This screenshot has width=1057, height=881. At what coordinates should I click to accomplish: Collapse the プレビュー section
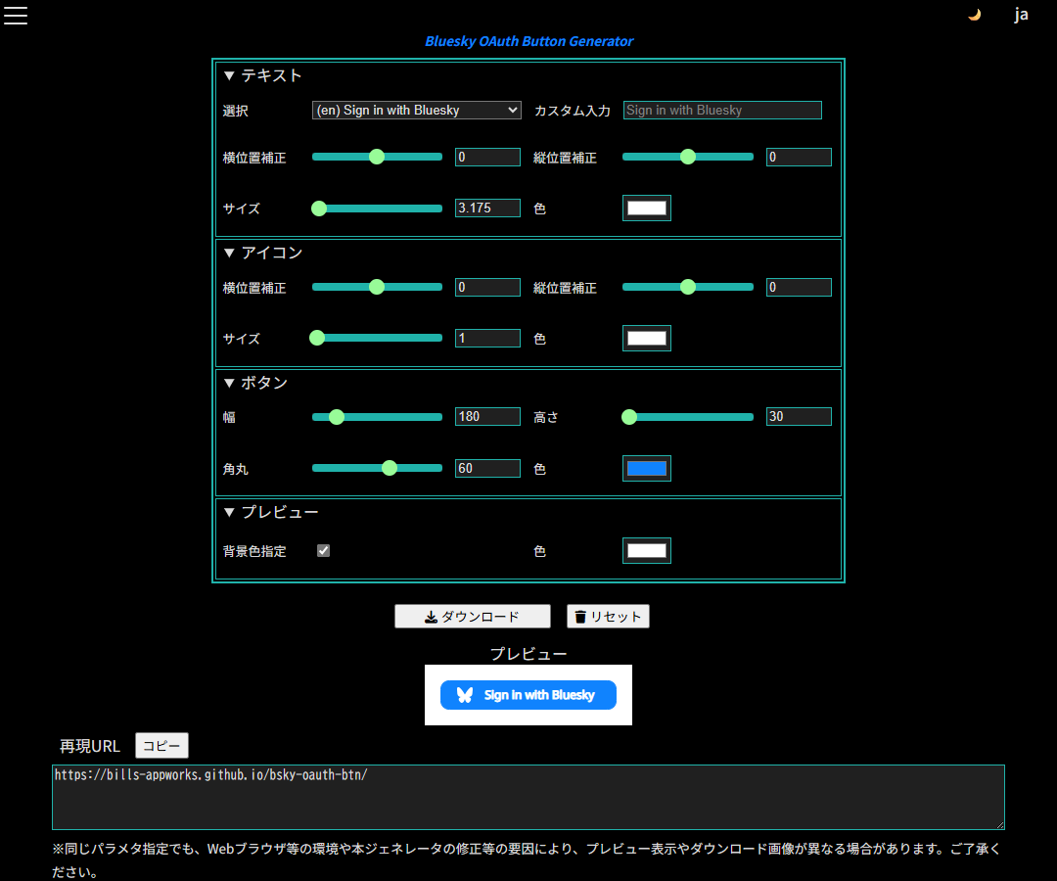tap(270, 512)
